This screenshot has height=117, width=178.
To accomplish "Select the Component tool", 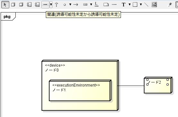I will click(29, 5).
